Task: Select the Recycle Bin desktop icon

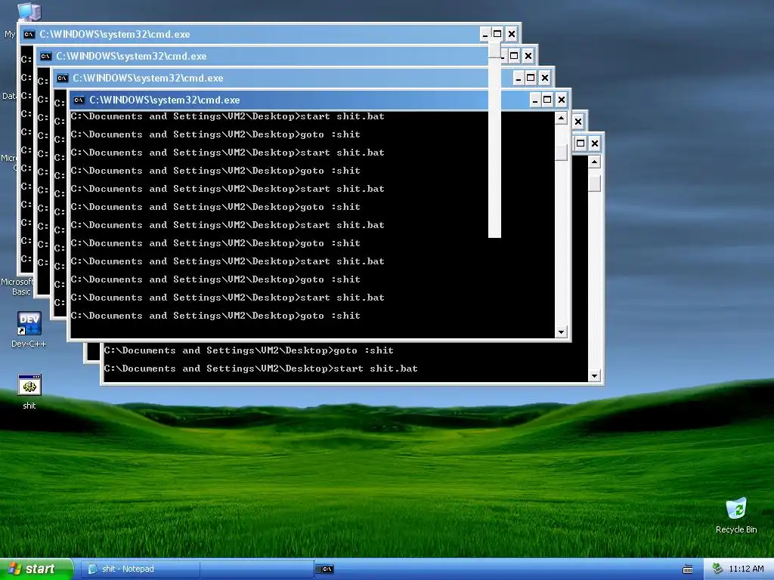Action: [736, 515]
